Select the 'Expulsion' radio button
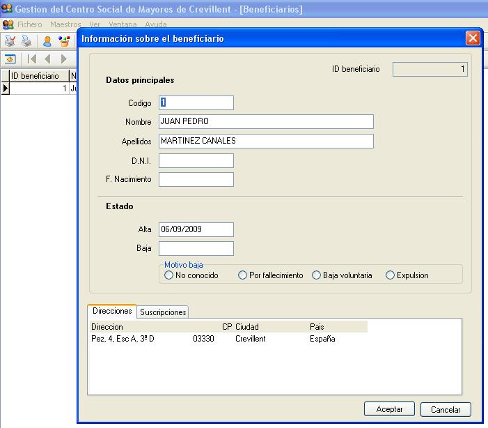Screen dimensions: 488x428 tap(390, 275)
